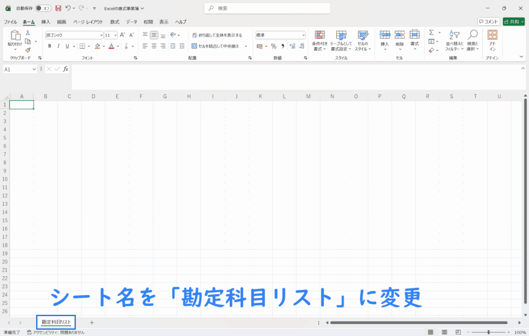Click the cut scissors icon
The width and height of the screenshot is (529, 336).
pos(28,33)
